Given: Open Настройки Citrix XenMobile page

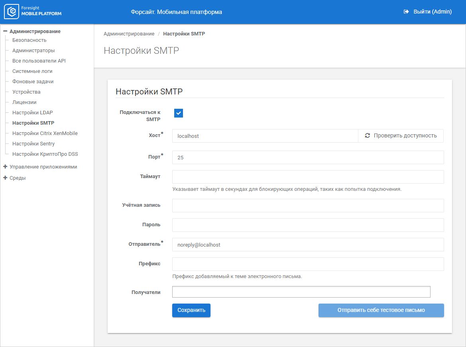Looking at the screenshot, I should tap(45, 133).
